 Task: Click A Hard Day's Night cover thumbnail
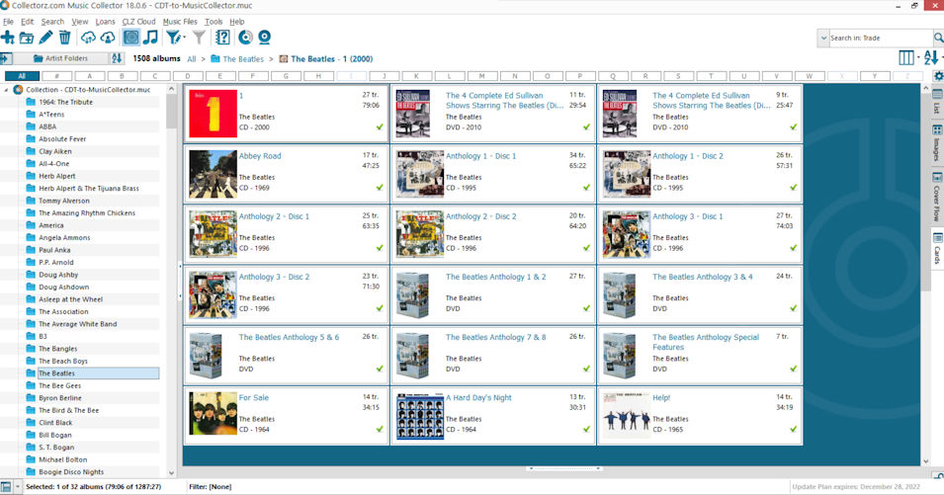420,416
